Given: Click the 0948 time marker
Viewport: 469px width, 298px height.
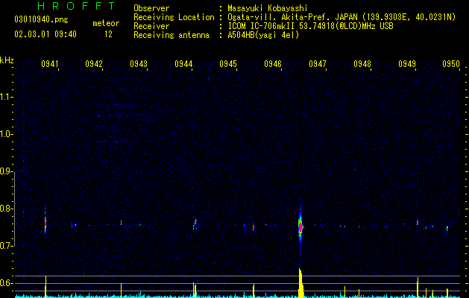Looking at the screenshot, I should (362, 64).
